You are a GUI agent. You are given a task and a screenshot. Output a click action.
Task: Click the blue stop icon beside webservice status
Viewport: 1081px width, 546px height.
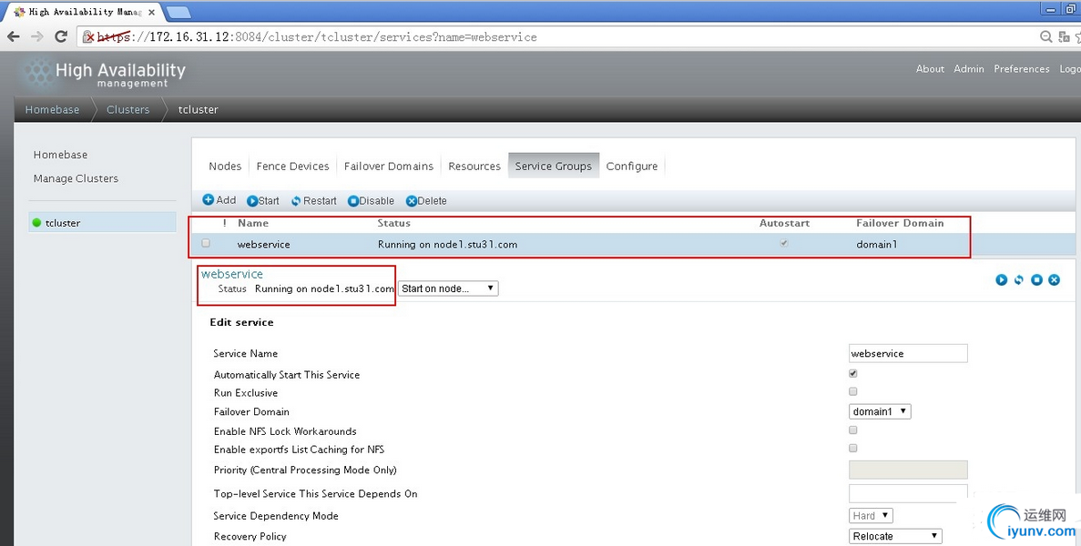[x=1036, y=279]
